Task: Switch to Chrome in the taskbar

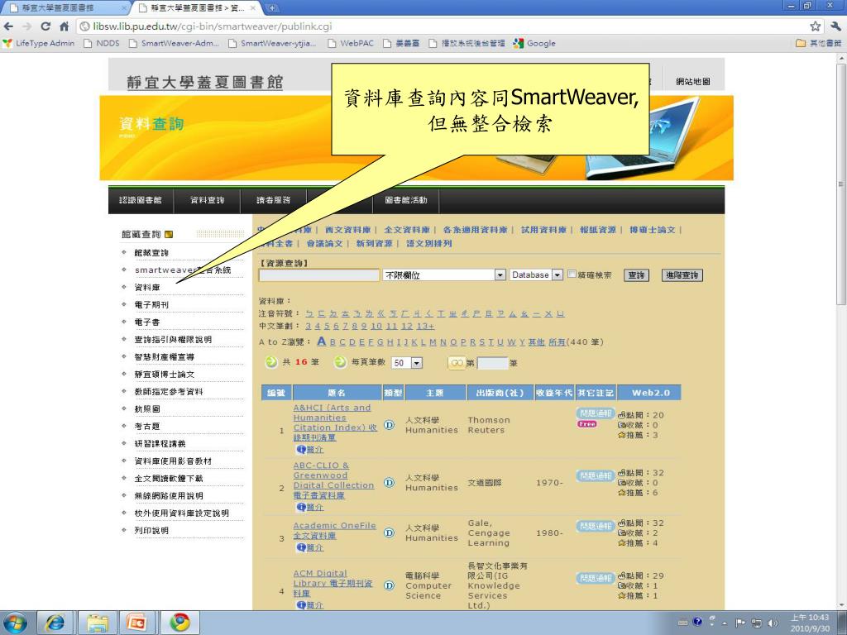Action: pyautogui.click(x=179, y=623)
